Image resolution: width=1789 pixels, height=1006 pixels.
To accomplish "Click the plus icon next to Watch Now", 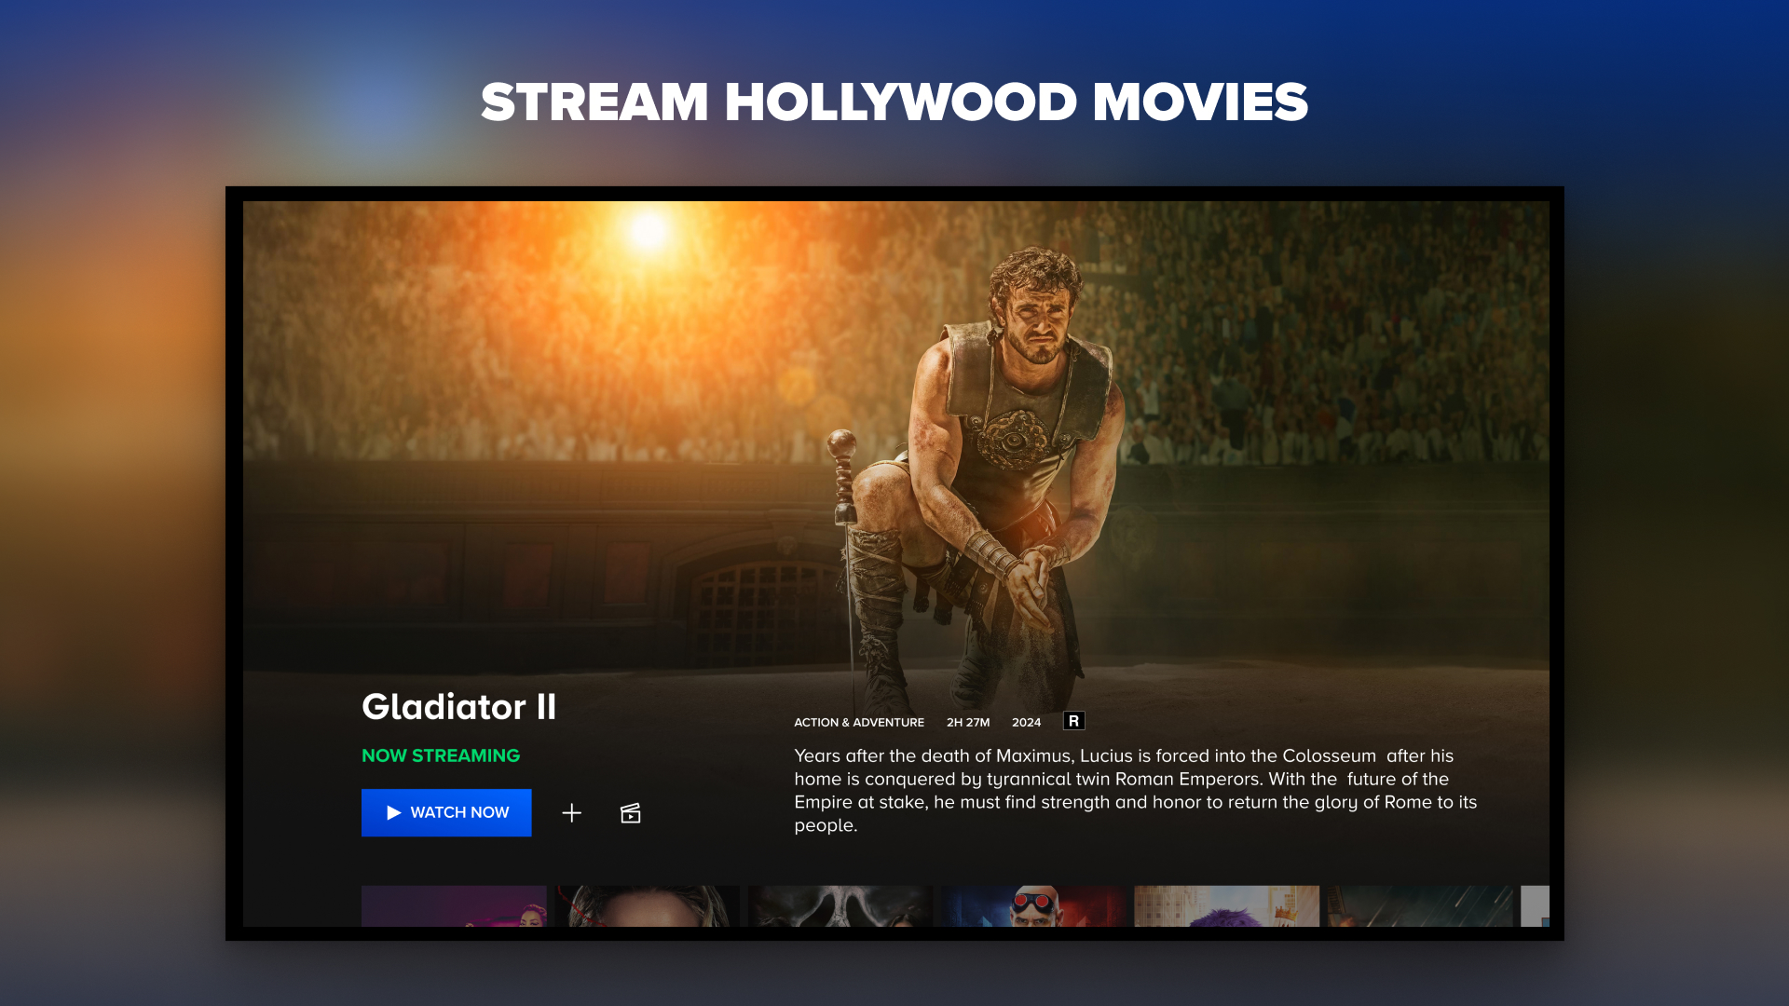I will tap(571, 812).
